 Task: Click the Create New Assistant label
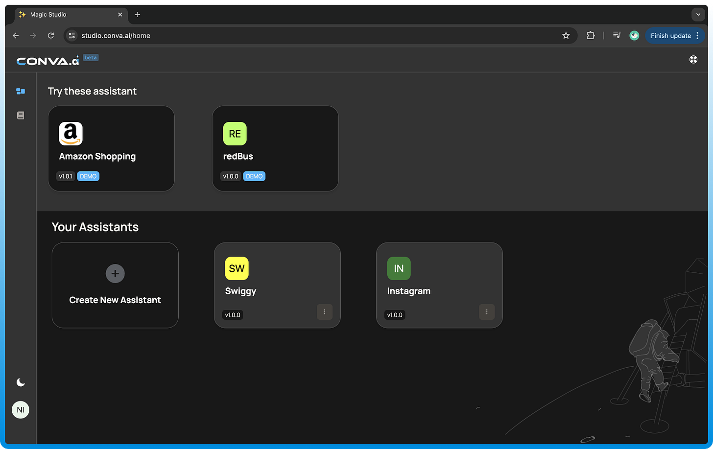pos(115,300)
